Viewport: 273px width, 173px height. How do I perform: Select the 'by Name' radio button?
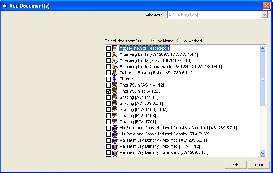click(153, 41)
